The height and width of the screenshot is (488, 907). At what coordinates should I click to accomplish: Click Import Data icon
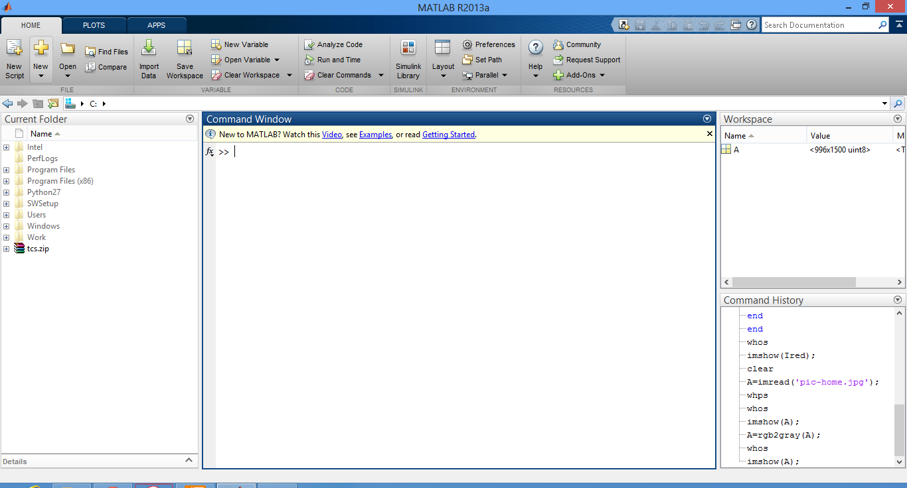(x=149, y=48)
